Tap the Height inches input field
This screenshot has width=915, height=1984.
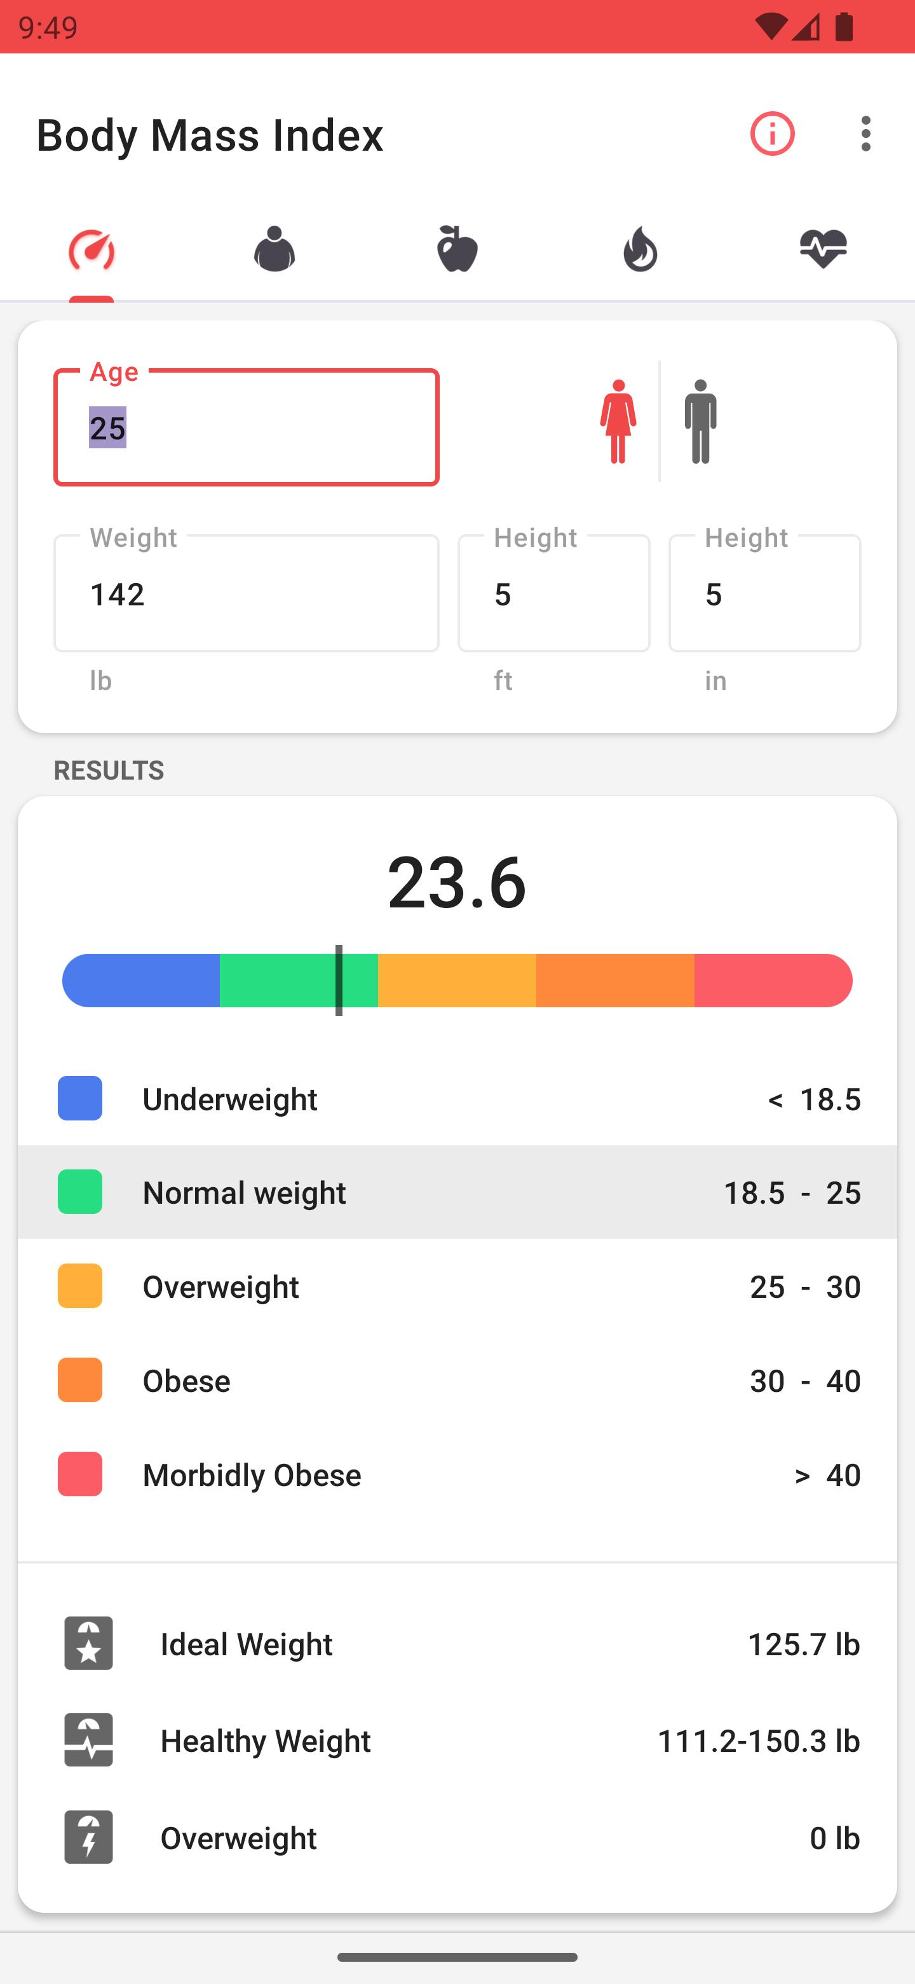point(764,593)
